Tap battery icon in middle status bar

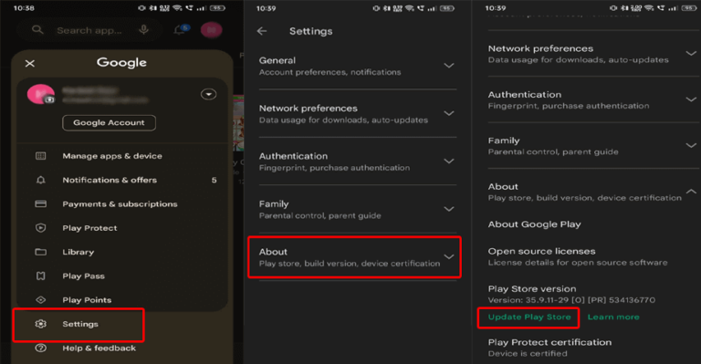(x=447, y=8)
